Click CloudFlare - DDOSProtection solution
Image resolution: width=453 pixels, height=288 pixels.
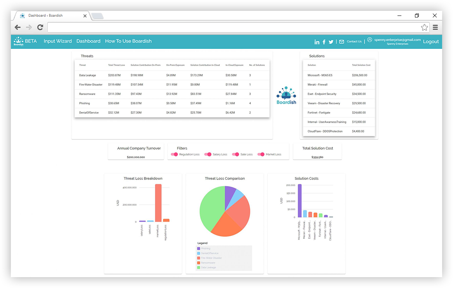coord(325,131)
